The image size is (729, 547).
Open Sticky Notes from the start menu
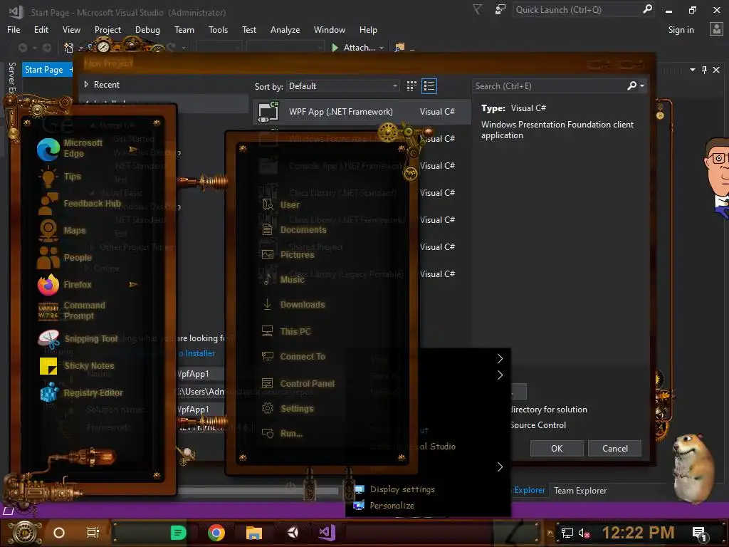77,366
